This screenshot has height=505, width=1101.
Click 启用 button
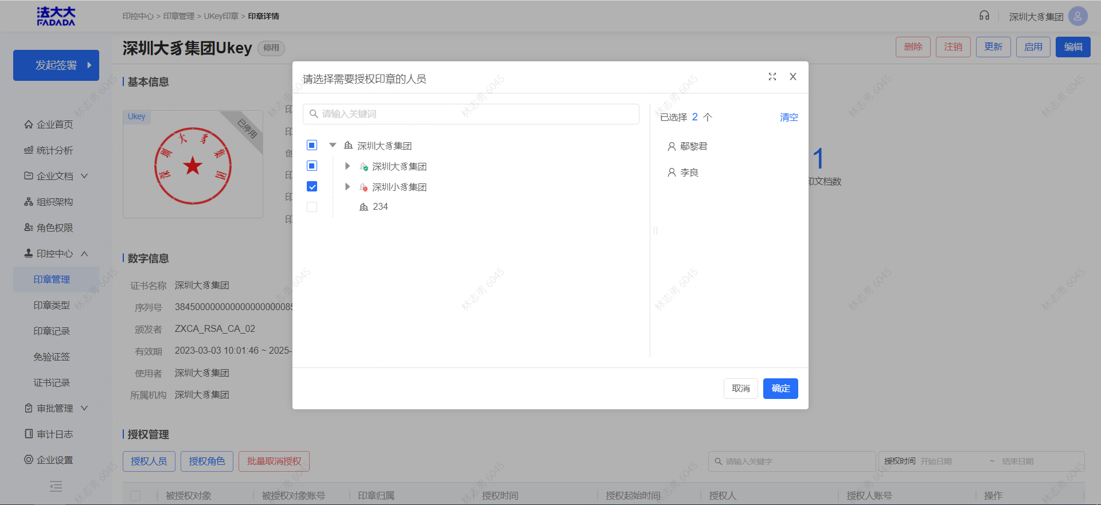1033,46
